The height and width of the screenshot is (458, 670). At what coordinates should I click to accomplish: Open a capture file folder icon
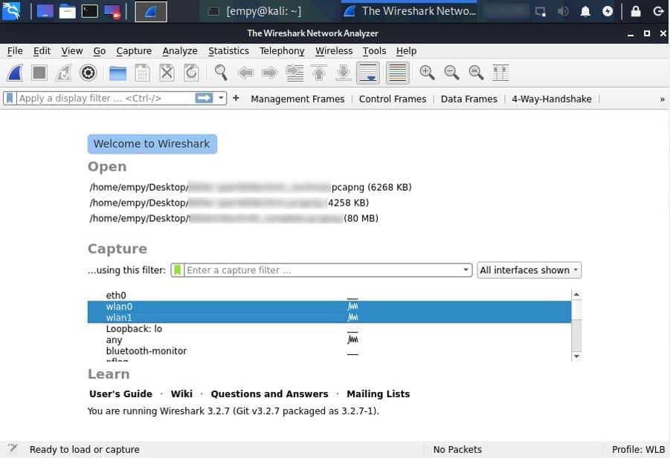click(117, 73)
